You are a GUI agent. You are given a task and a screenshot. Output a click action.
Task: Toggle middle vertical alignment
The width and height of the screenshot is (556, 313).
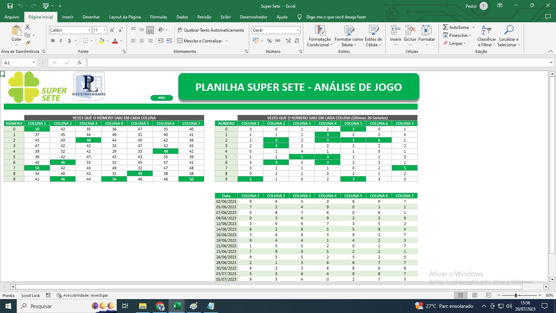[x=142, y=30]
